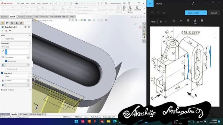Image resolution: width=223 pixels, height=125 pixels.
Task: Click the Photos full-screen expand arrows icon
Action: point(193,3)
